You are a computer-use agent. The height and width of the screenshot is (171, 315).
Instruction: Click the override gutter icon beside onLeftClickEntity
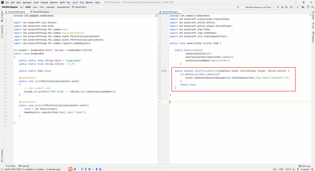(x=163, y=71)
